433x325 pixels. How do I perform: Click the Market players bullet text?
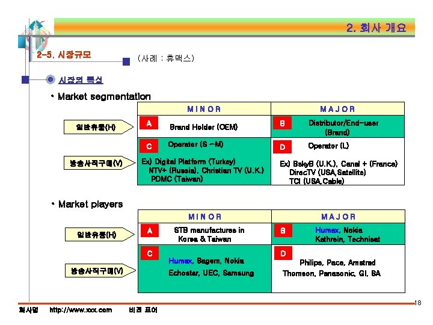click(91, 204)
